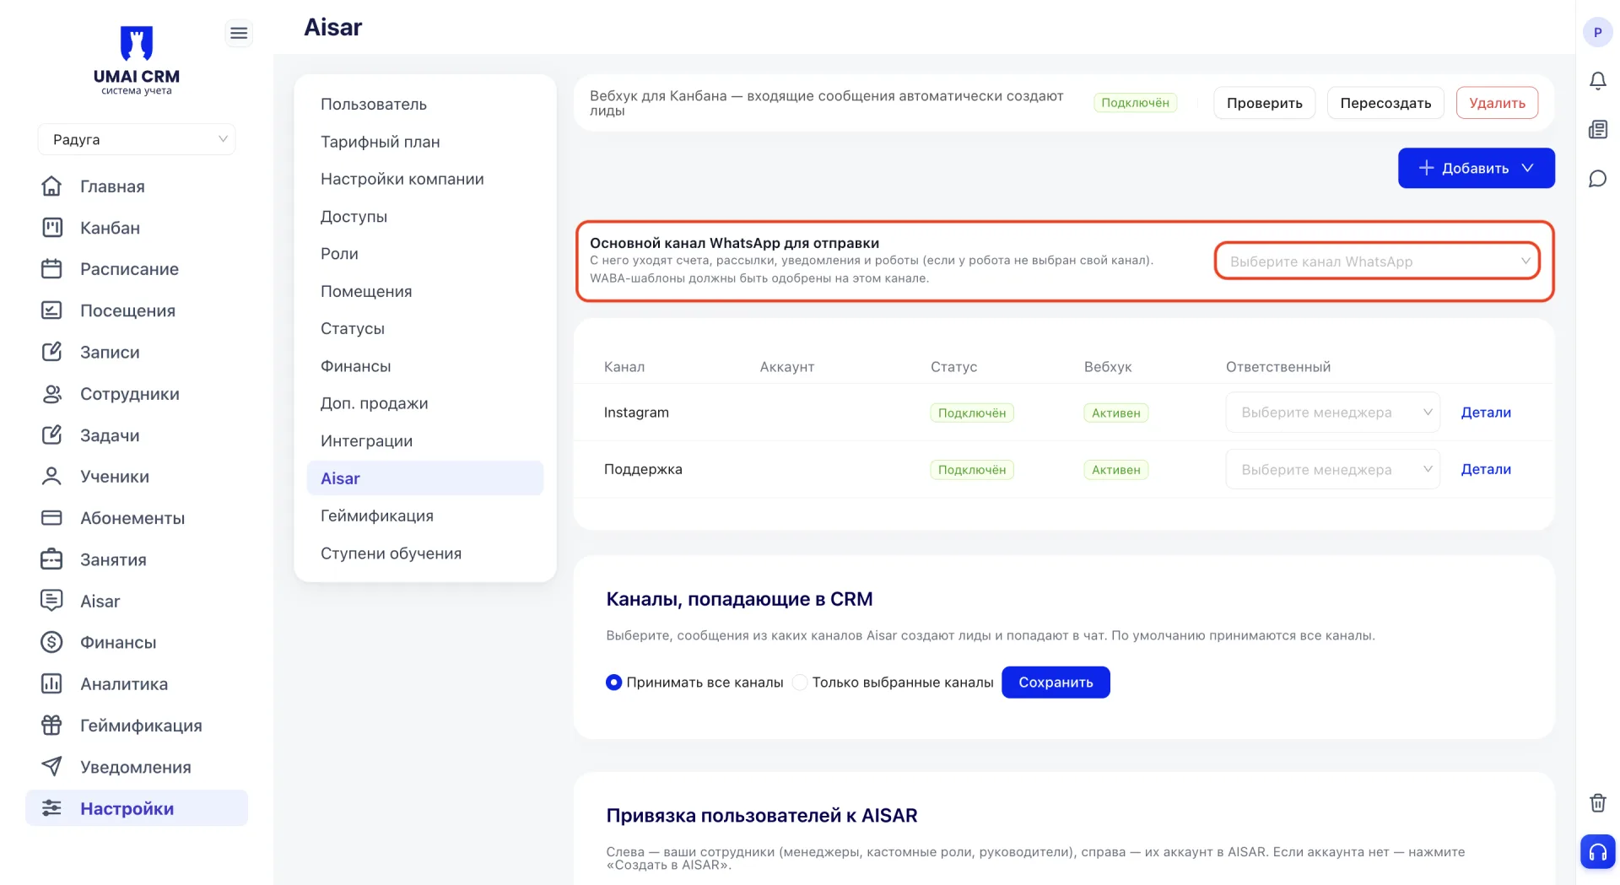Screen dimensions: 1620x885
Task: Click the Aisar chat icon in sidebar
Action: [51, 600]
